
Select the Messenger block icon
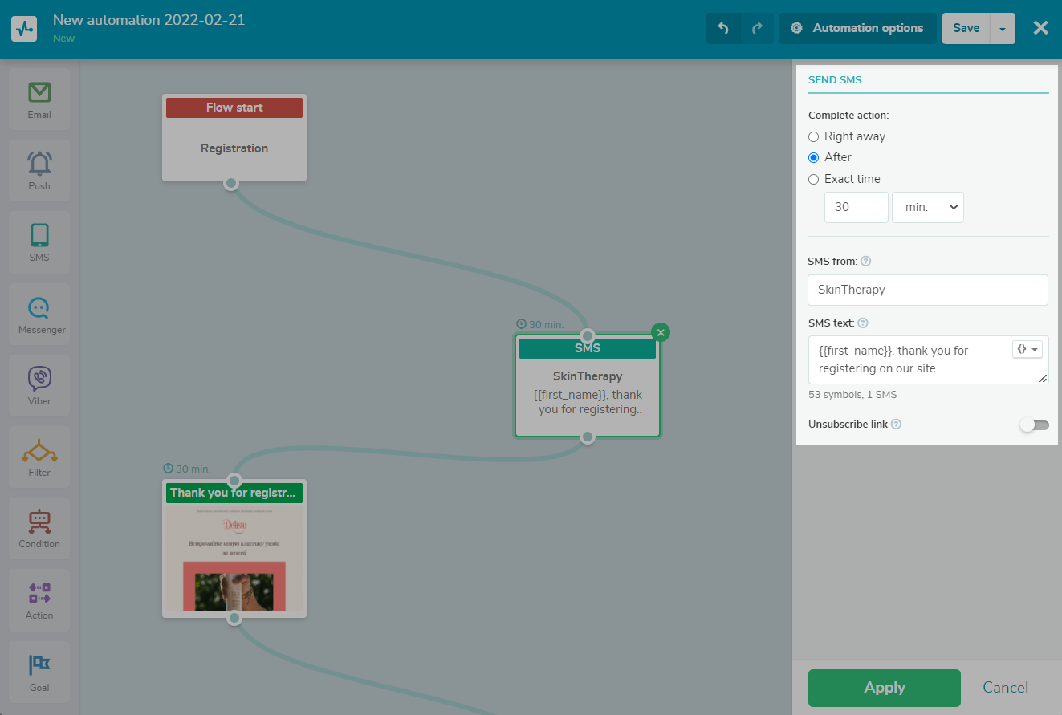[39, 315]
